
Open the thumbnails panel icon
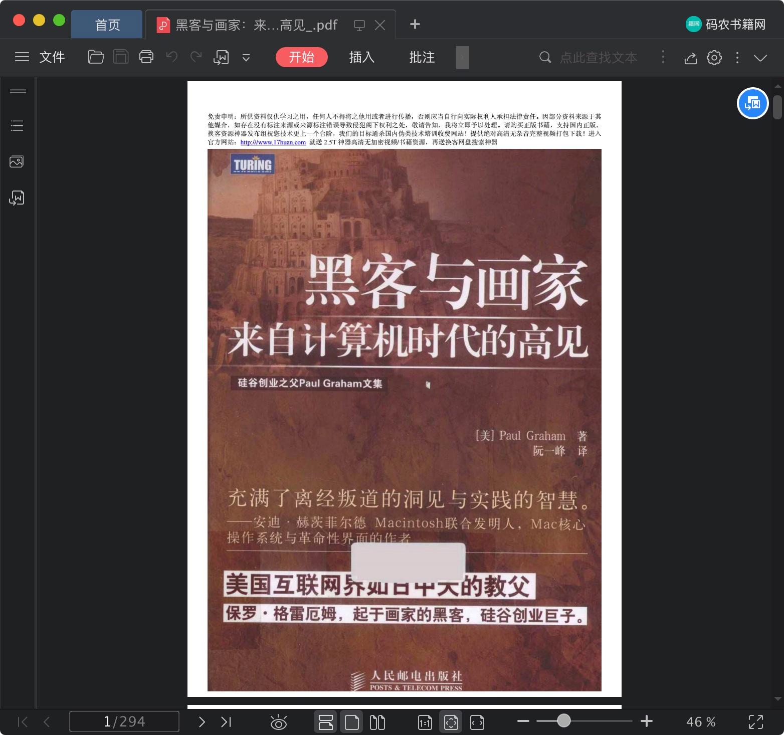click(x=17, y=161)
